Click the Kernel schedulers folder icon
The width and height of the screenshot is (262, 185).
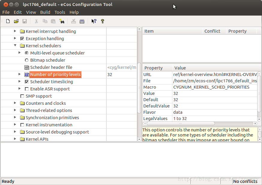click(x=22, y=46)
